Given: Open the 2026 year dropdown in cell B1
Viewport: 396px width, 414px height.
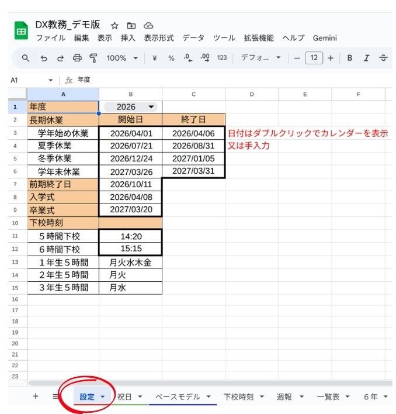Looking at the screenshot, I should pyautogui.click(x=151, y=107).
